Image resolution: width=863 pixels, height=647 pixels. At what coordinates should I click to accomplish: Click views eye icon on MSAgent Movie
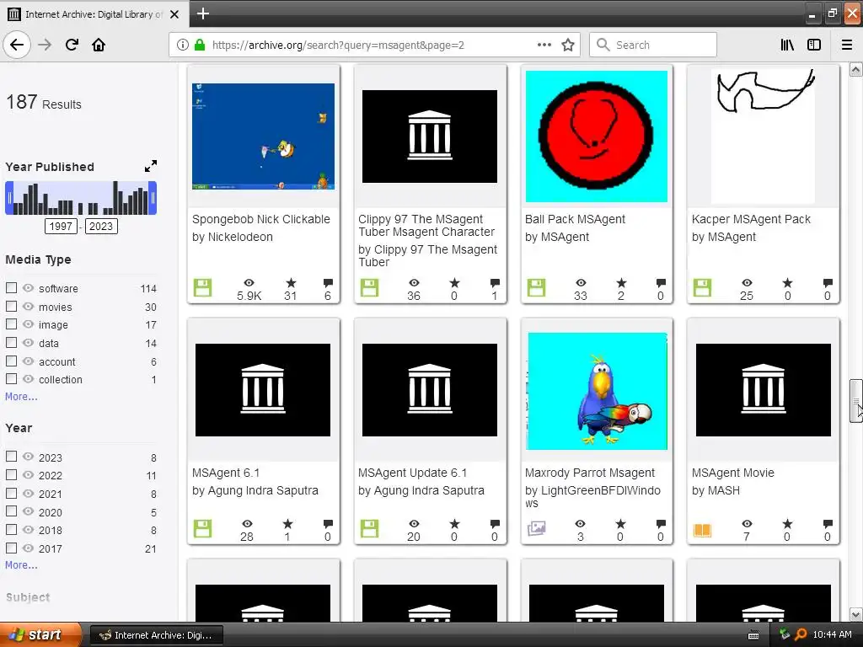(747, 524)
